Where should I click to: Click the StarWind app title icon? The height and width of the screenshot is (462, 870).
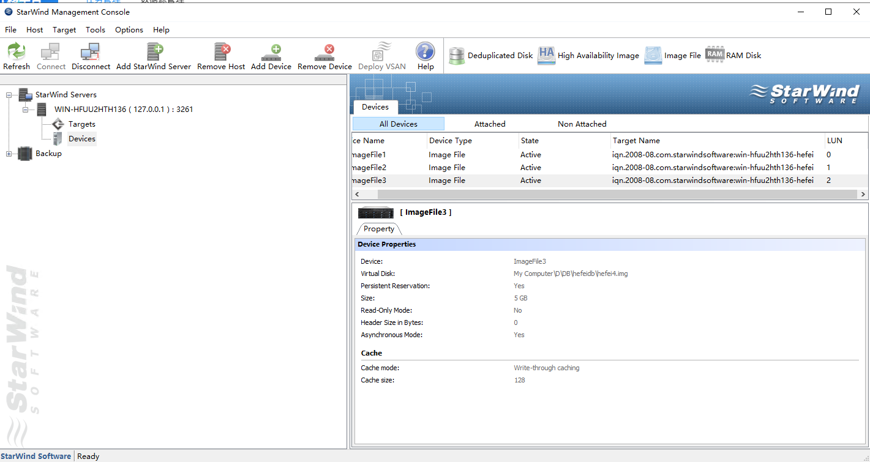tap(9, 12)
